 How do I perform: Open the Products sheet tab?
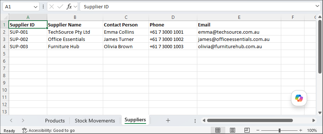click(x=55, y=121)
